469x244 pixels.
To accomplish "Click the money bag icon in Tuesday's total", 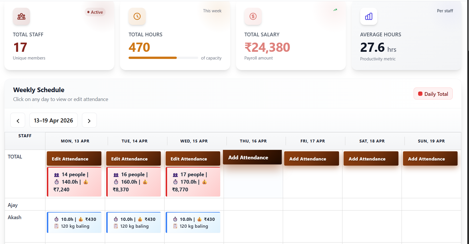I will tap(145, 182).
